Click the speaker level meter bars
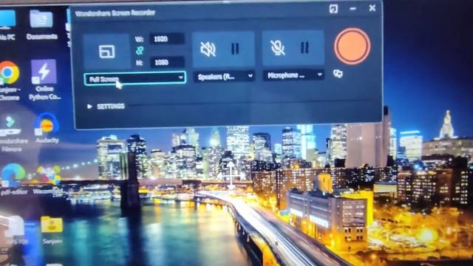The width and height of the screenshot is (473, 266). (x=235, y=49)
